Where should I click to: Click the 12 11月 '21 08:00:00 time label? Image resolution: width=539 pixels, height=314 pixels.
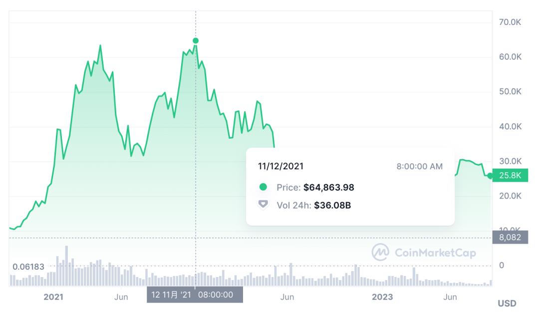[x=195, y=295]
